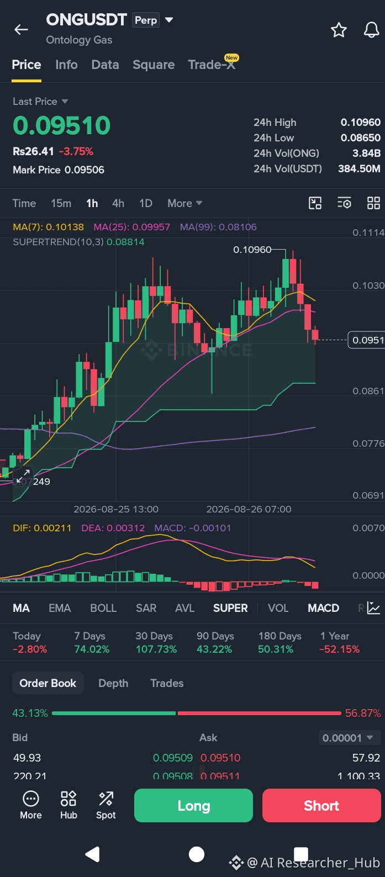Select 15m chart interval
The image size is (385, 877).
(61, 203)
